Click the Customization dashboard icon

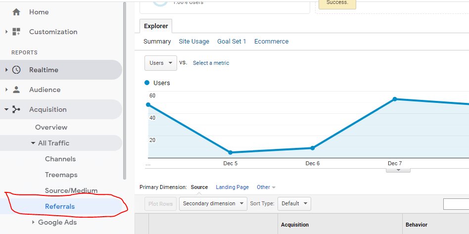click(x=16, y=32)
